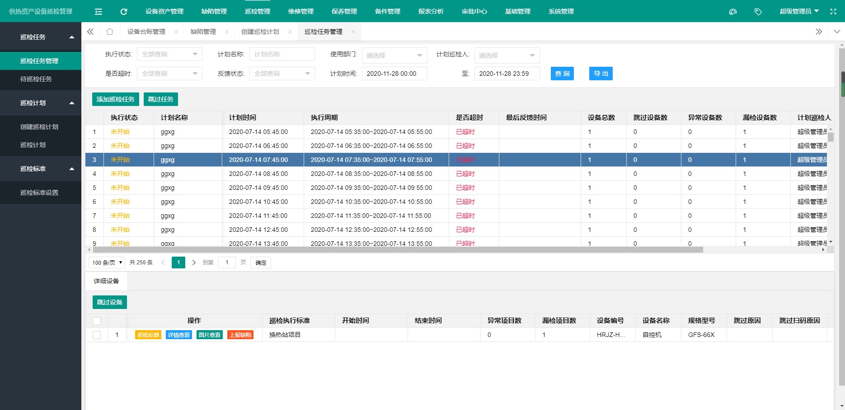The width and height of the screenshot is (845, 410).
Task: Collapse 巡检计划 sidebar group
Action: coord(41,103)
